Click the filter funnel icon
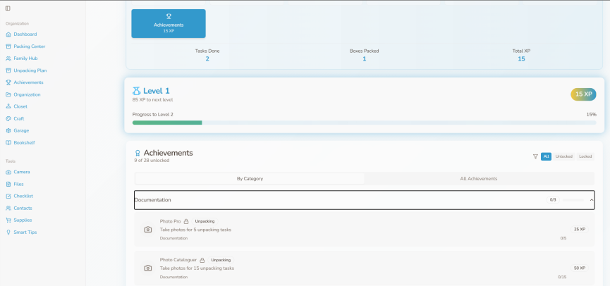Viewport: 610px width, 286px height. click(535, 156)
